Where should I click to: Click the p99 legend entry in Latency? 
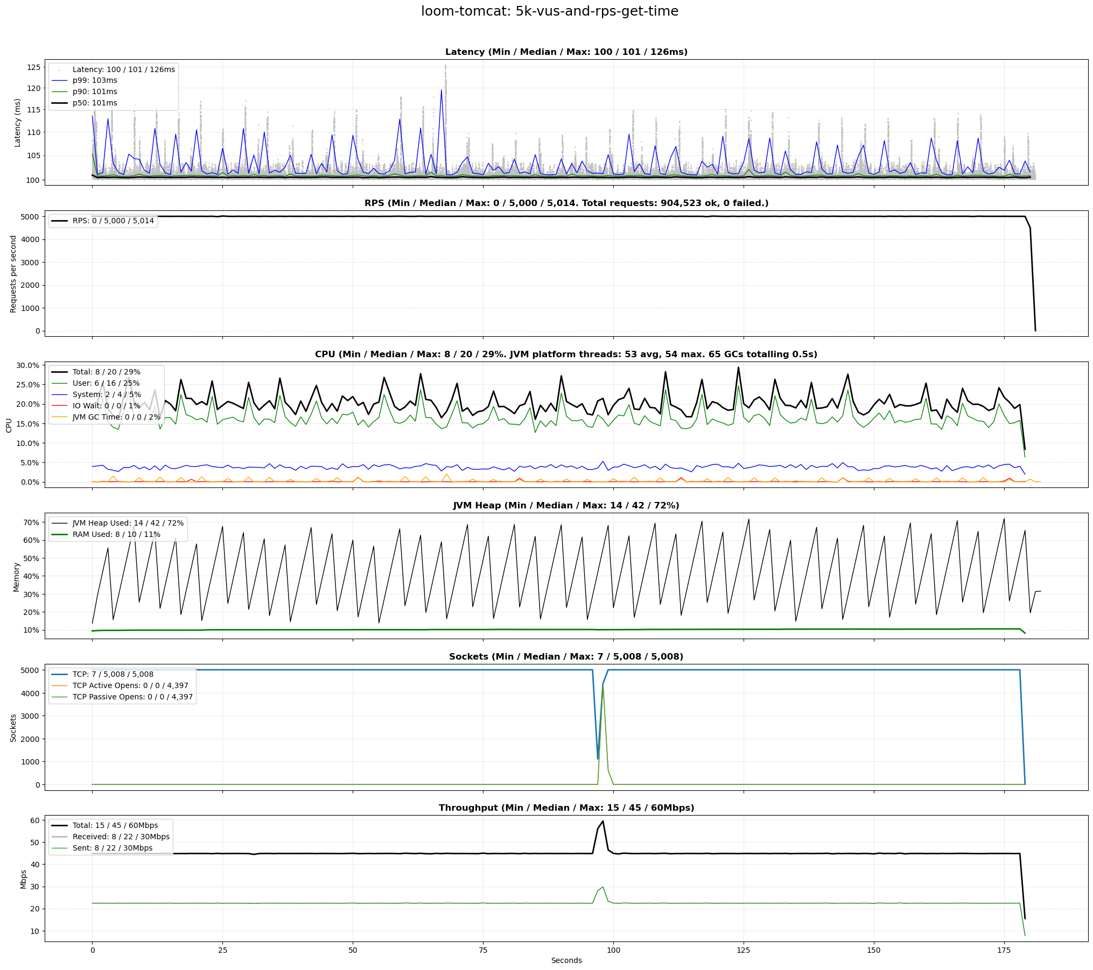point(95,81)
